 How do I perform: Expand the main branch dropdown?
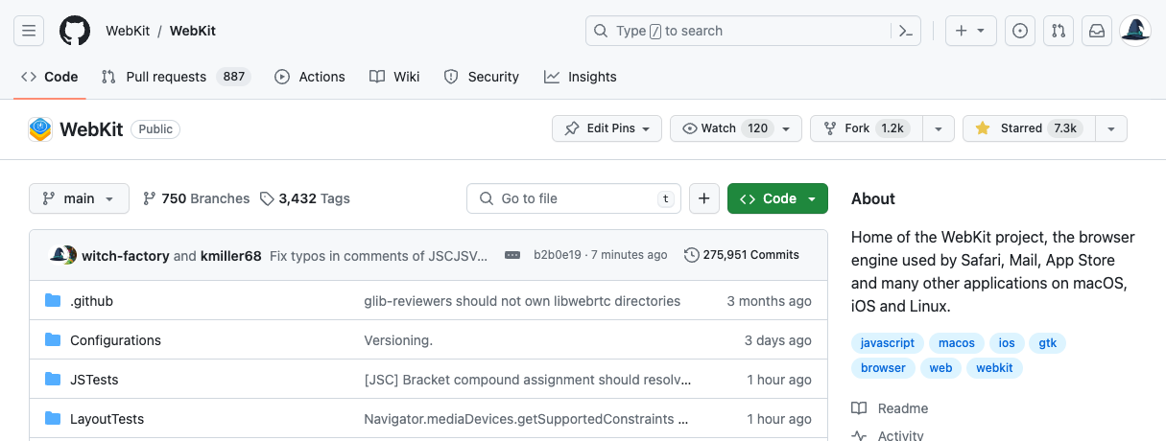(x=79, y=198)
